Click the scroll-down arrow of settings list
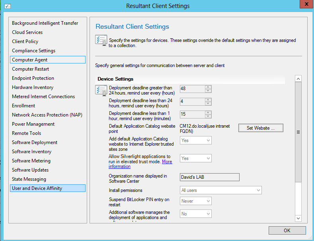This screenshot has height=241, width=314. click(x=298, y=218)
